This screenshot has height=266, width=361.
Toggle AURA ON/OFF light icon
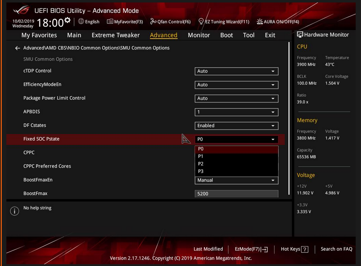point(260,22)
